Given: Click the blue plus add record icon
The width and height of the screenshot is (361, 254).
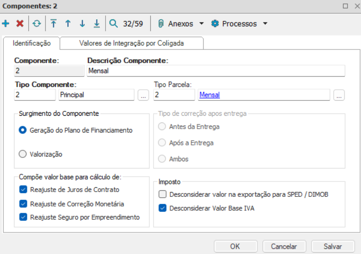Looking at the screenshot, I should (x=6, y=24).
